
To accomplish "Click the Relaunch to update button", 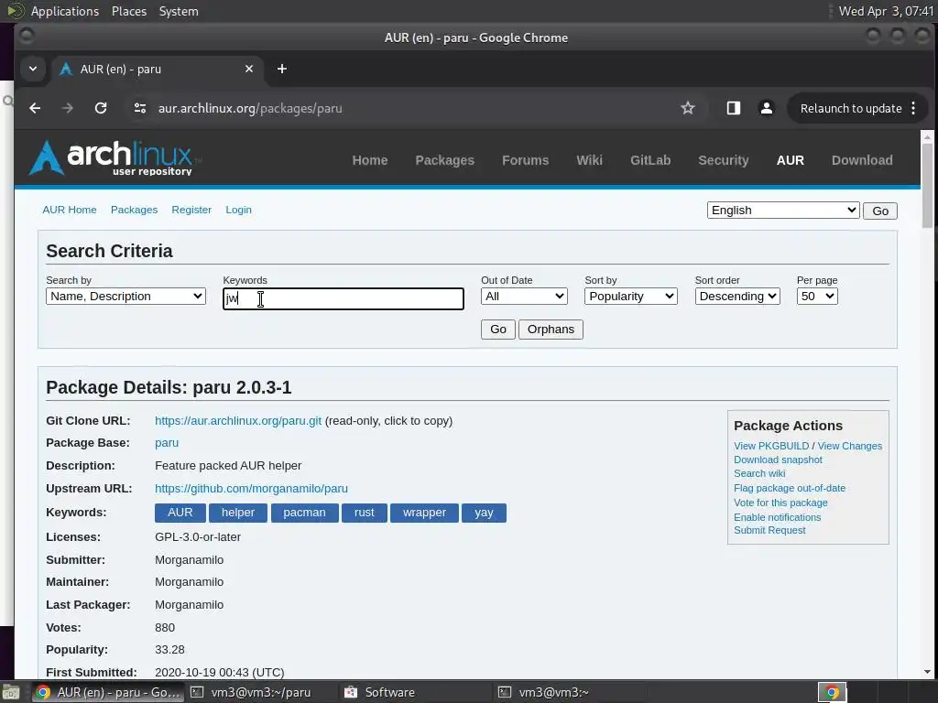I will pyautogui.click(x=851, y=108).
